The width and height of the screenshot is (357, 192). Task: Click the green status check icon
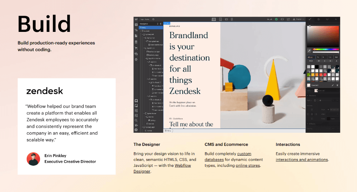(x=277, y=19)
